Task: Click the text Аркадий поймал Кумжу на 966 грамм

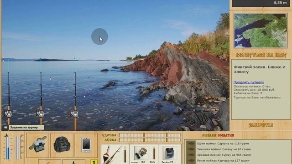Action: coord(224,155)
